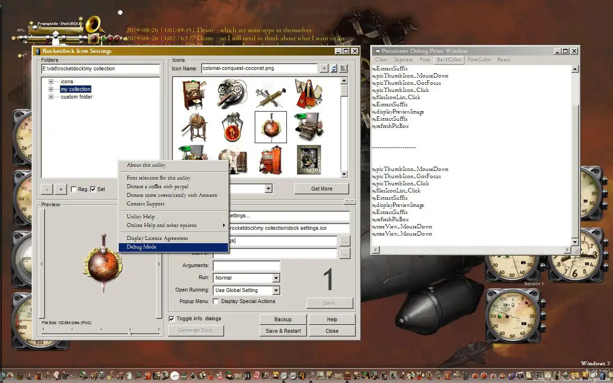The height and width of the screenshot is (383, 613).
Task: Click the large globe preview image
Action: (x=104, y=263)
